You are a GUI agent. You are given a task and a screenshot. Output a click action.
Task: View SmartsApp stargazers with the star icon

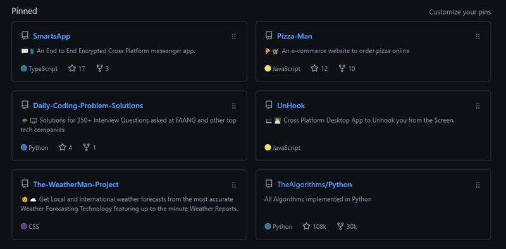coord(72,68)
